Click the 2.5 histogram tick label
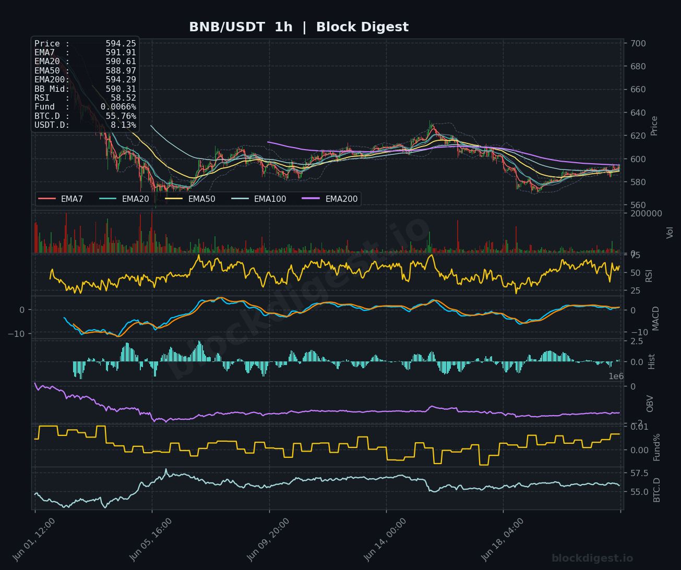The height and width of the screenshot is (570, 681). [637, 341]
